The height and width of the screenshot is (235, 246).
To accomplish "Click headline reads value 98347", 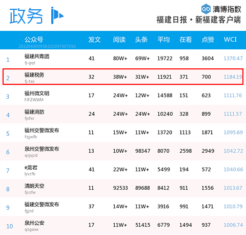I will coord(142,151).
